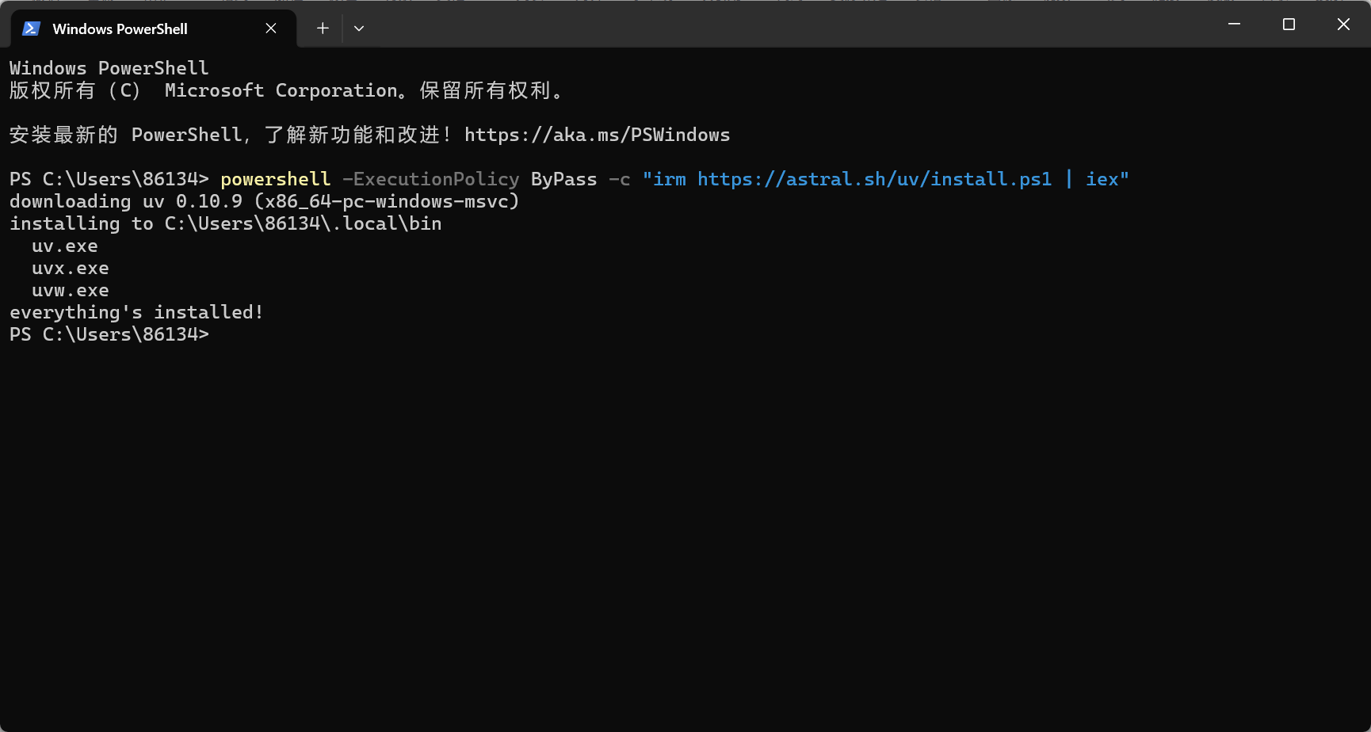Click the 'uvx.exe' output line
Image resolution: width=1371 pixels, height=732 pixels.
pos(70,268)
